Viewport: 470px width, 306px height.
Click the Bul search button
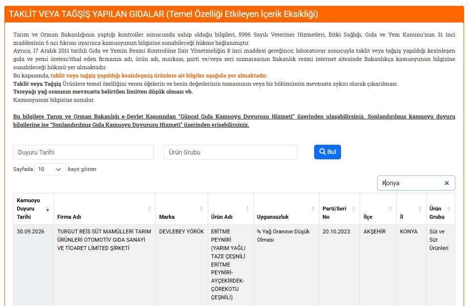327,152
